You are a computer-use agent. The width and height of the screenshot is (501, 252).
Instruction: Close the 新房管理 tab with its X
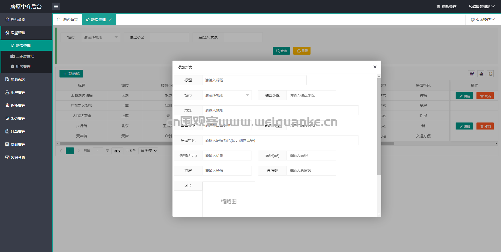[x=110, y=20]
